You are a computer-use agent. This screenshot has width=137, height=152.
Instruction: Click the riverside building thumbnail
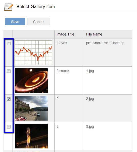tap(31, 108)
